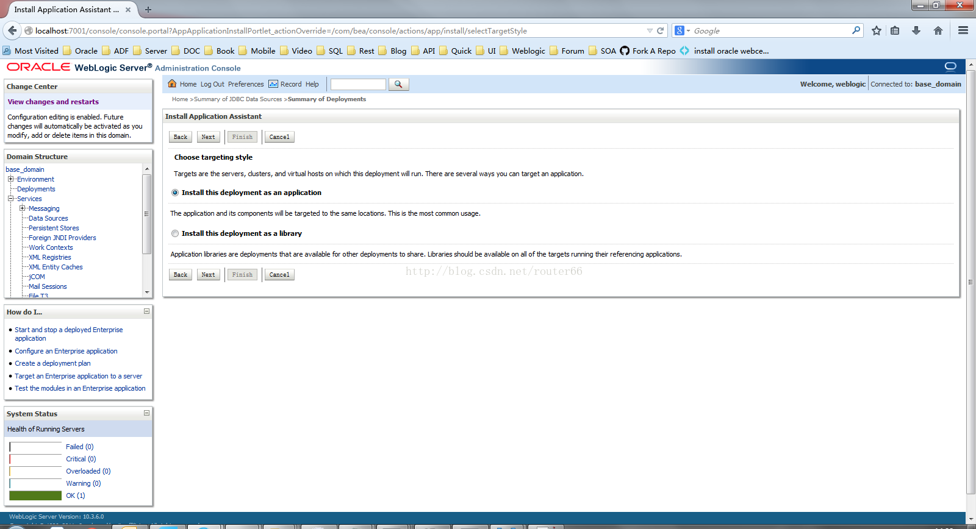
Task: Click green OK health status bar
Action: click(35, 495)
